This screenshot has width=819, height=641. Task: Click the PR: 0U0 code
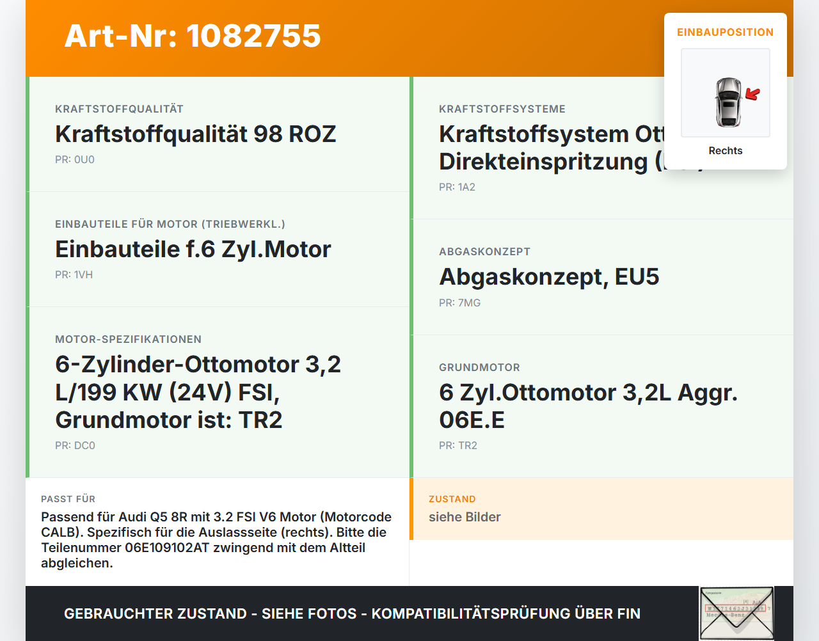tap(75, 160)
